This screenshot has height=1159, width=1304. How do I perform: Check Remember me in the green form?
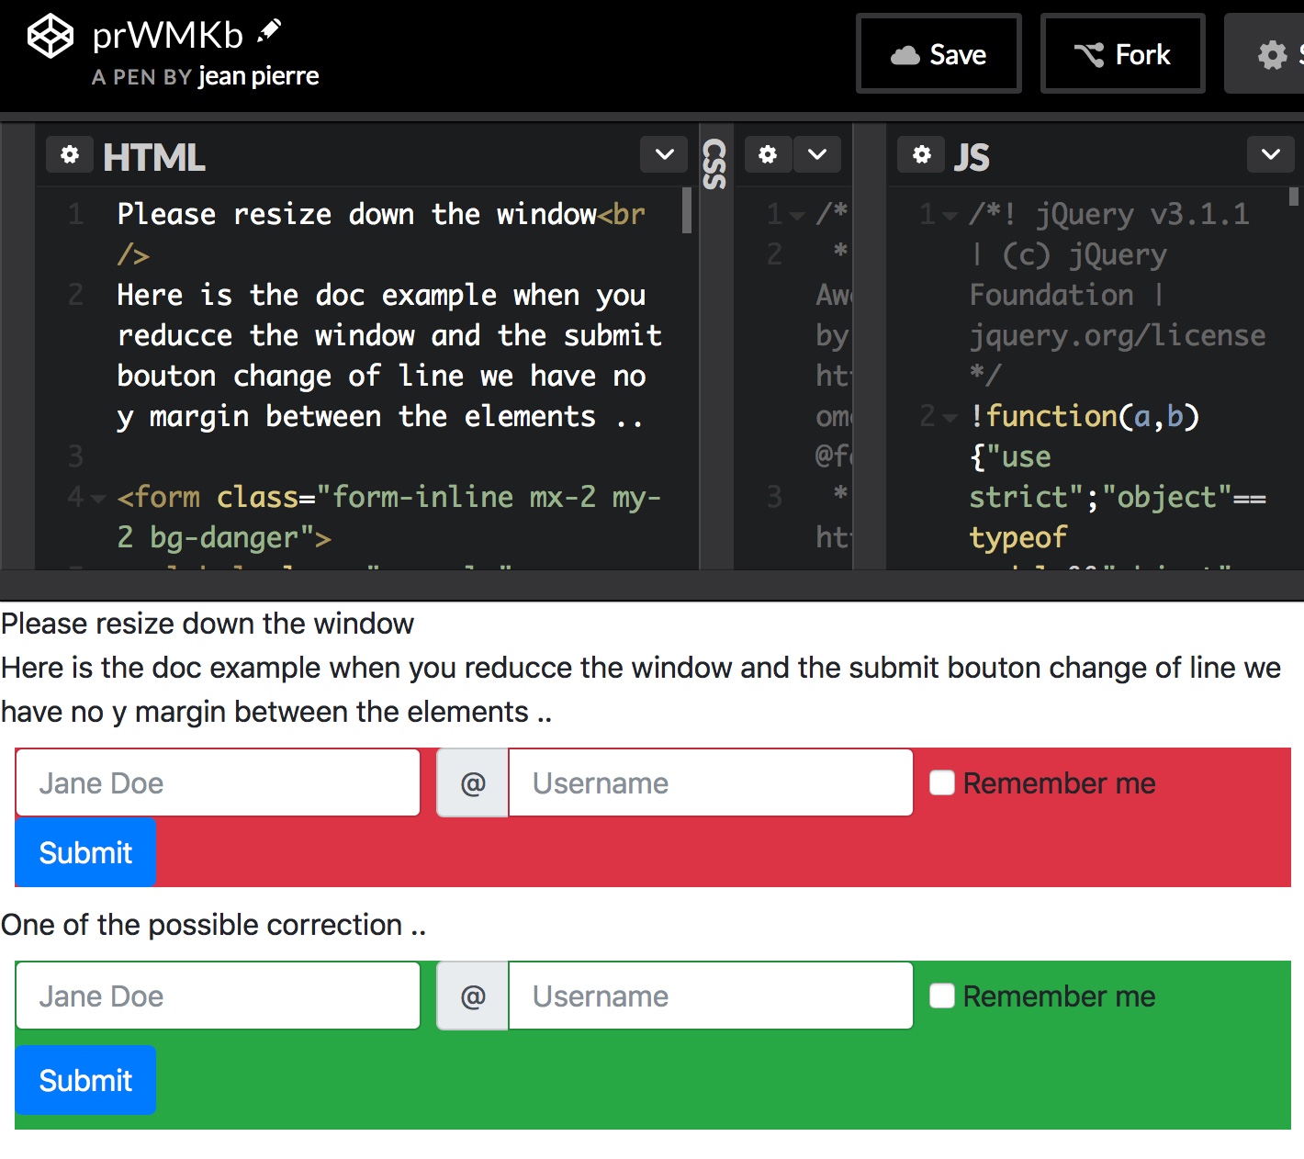pyautogui.click(x=941, y=996)
